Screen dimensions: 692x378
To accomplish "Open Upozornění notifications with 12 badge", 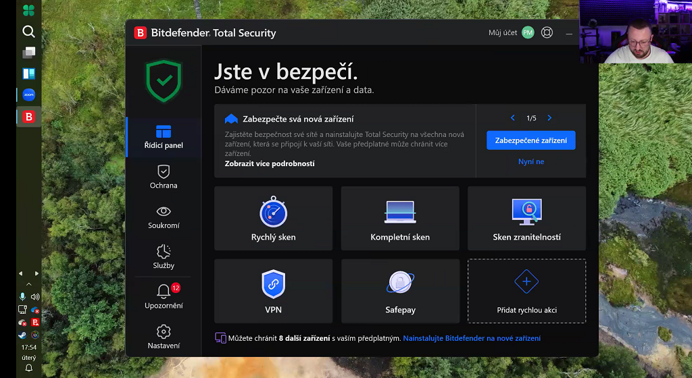I will [x=164, y=297].
